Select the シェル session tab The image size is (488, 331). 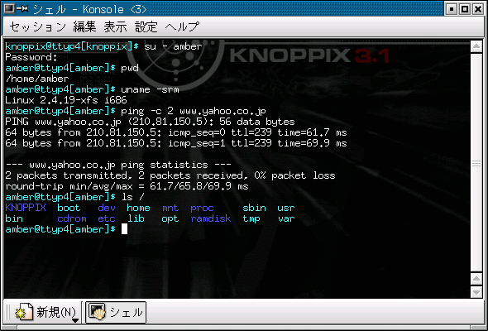point(116,312)
